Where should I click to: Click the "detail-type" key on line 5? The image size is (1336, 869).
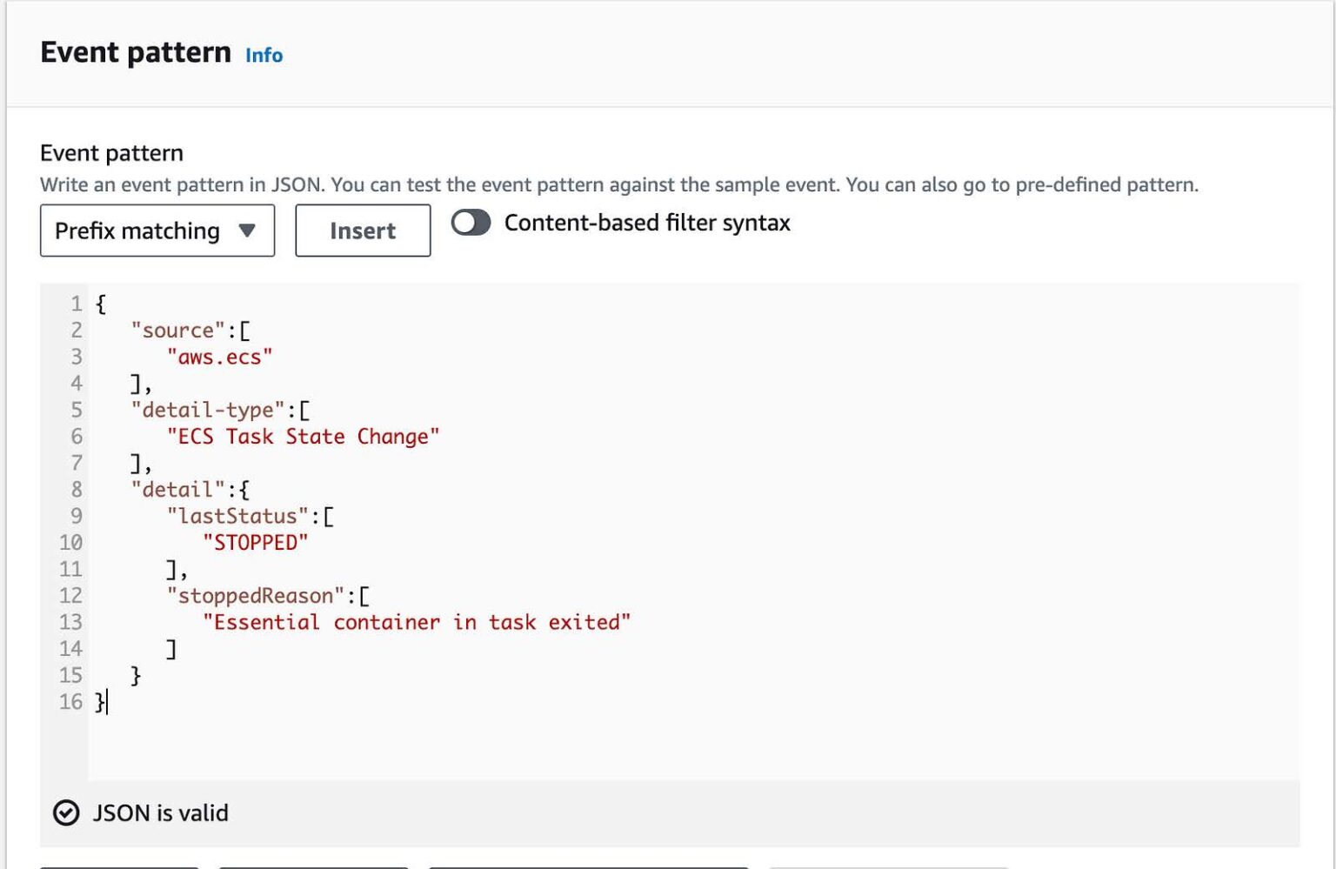(208, 410)
